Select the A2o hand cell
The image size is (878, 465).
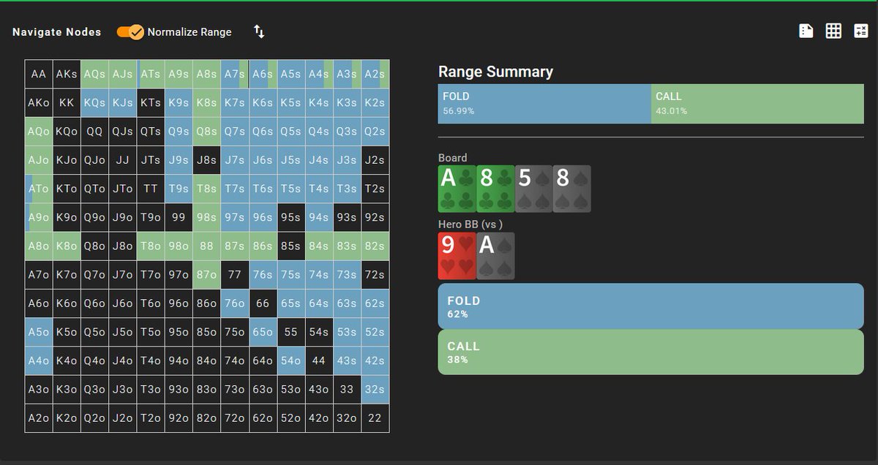click(x=39, y=418)
